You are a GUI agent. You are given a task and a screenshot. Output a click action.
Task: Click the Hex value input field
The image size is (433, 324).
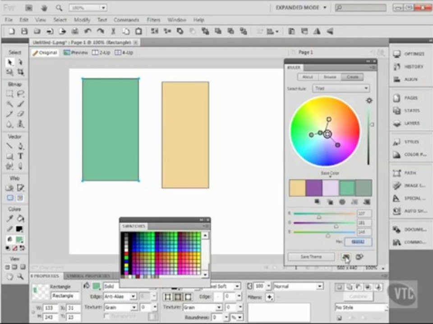[358, 242]
